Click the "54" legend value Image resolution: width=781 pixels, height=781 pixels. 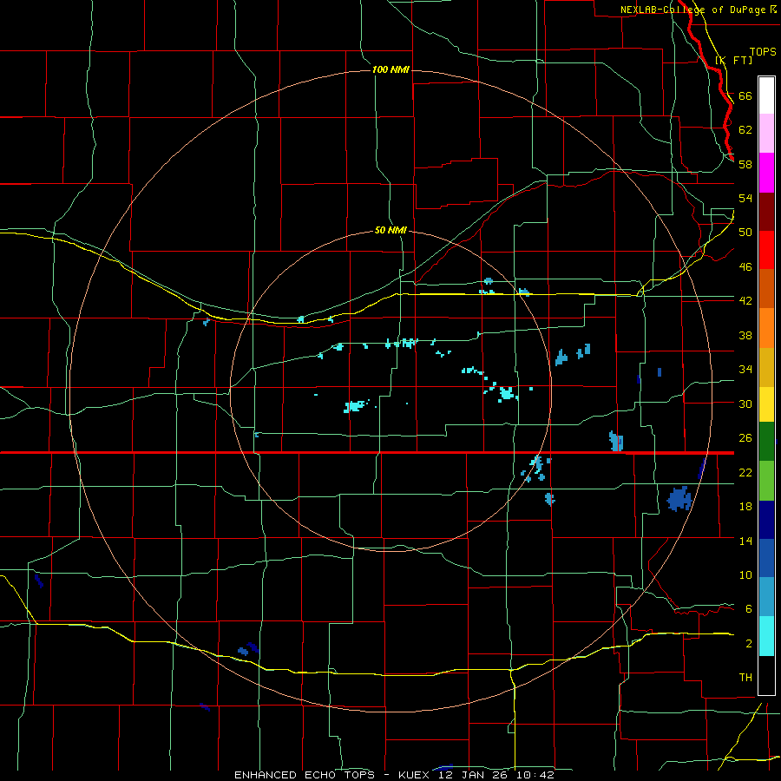[745, 198]
